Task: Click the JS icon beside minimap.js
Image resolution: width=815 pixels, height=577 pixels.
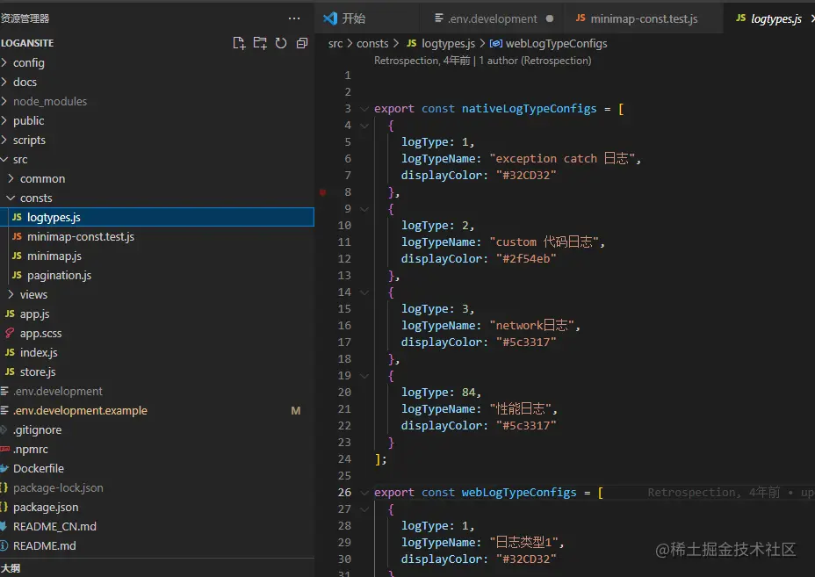Action: tap(17, 256)
